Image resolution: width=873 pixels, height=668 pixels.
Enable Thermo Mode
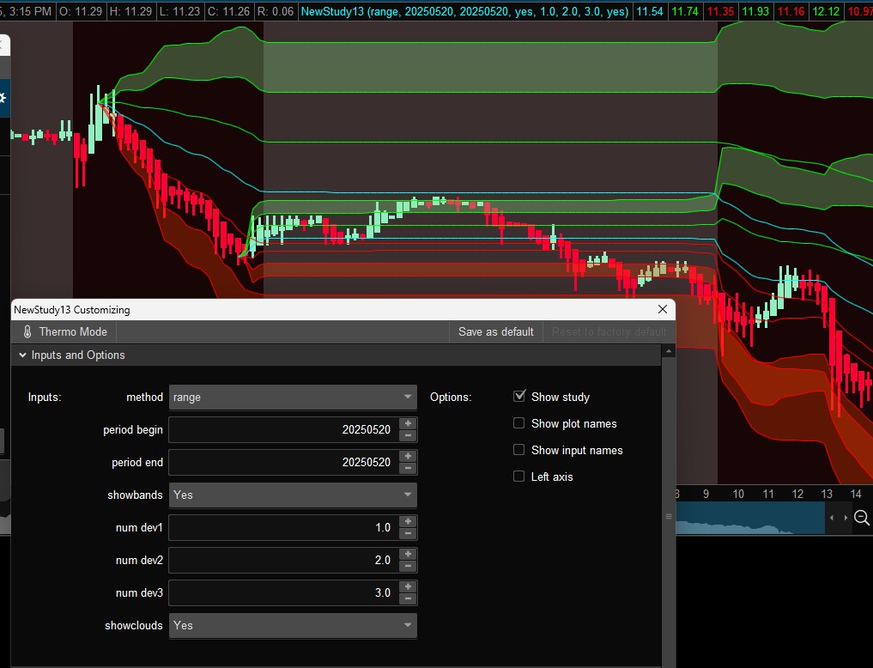point(64,331)
